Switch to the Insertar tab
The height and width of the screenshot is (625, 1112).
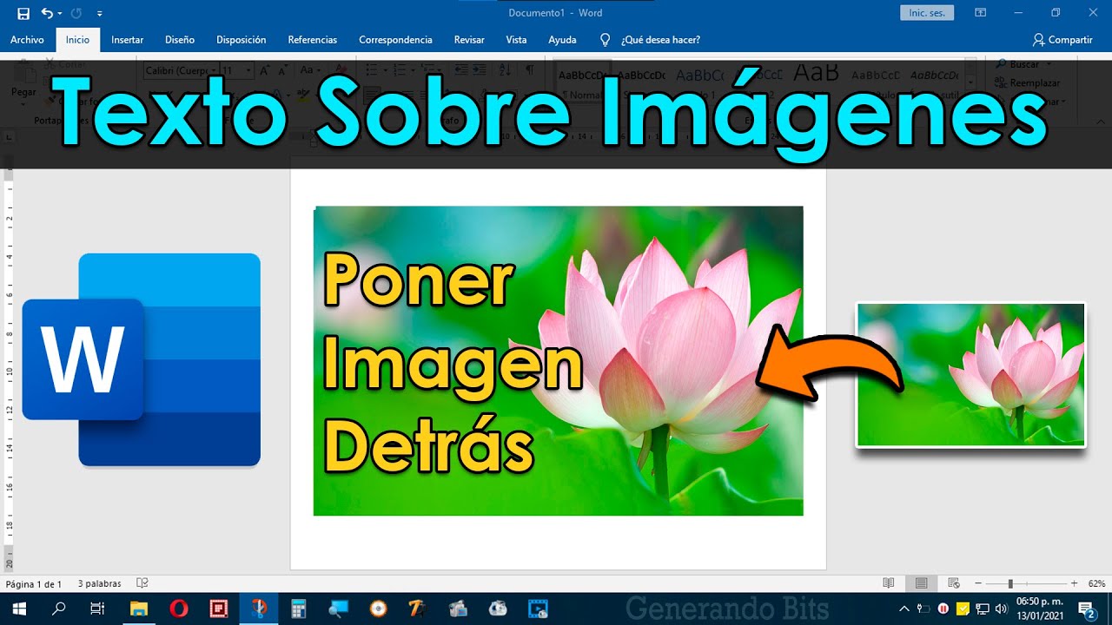pos(127,40)
